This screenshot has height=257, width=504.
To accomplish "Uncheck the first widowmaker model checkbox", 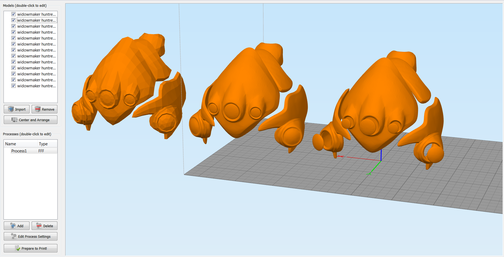I will click(x=14, y=14).
